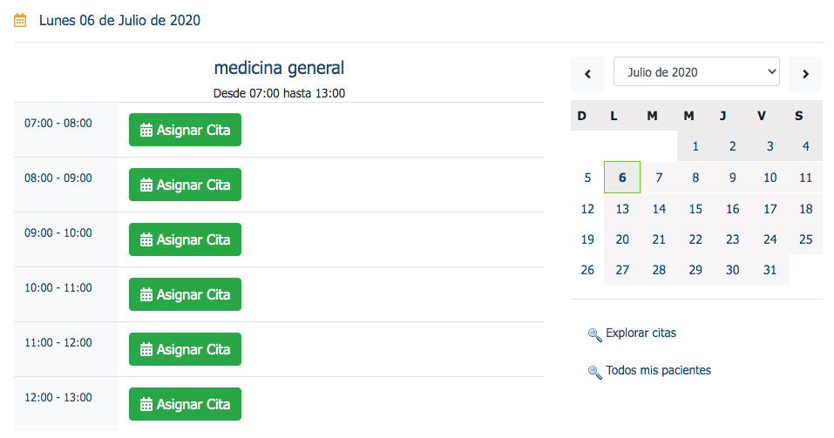Choose day 13 in the calendar
The image size is (834, 438).
(x=622, y=209)
